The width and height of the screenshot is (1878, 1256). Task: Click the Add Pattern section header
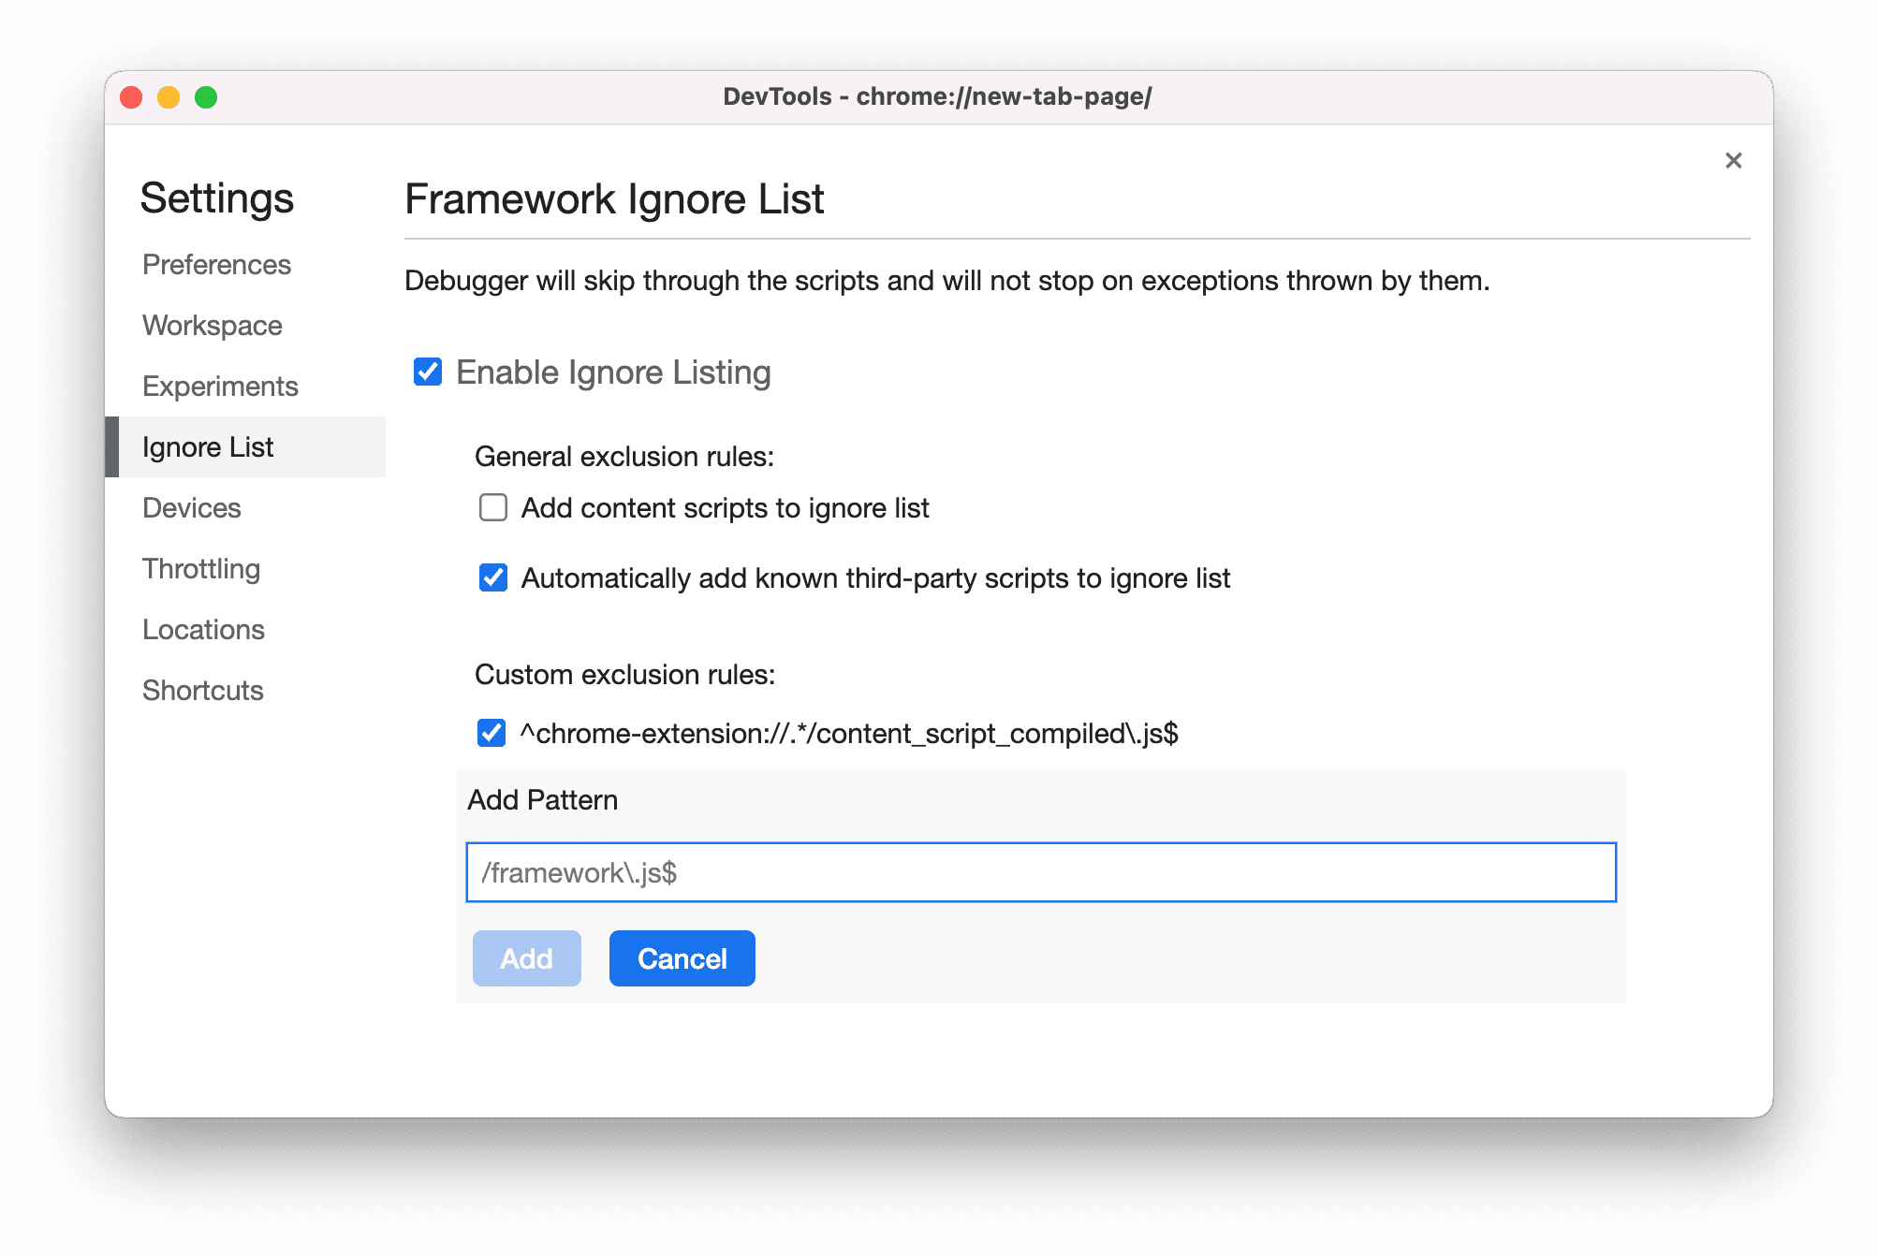[x=547, y=799]
